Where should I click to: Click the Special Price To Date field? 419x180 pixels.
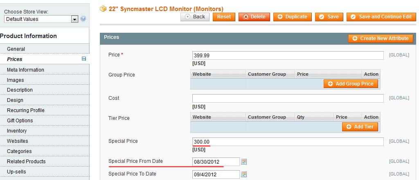coord(216,175)
